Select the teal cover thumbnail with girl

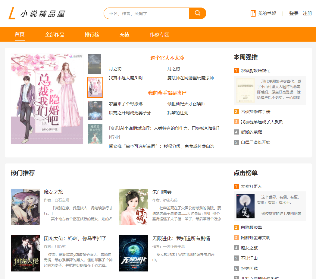coord(95,134)
